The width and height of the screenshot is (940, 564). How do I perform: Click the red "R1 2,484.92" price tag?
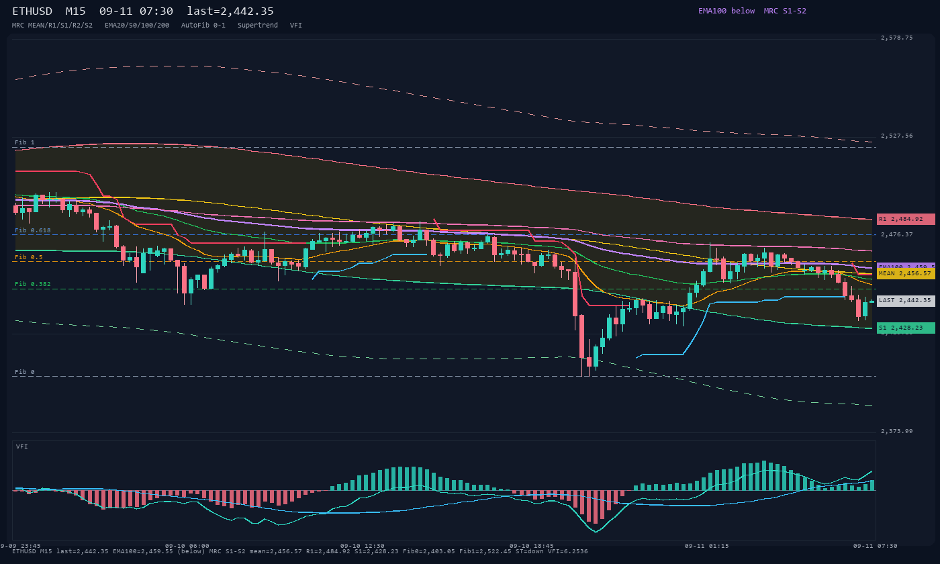pos(906,219)
